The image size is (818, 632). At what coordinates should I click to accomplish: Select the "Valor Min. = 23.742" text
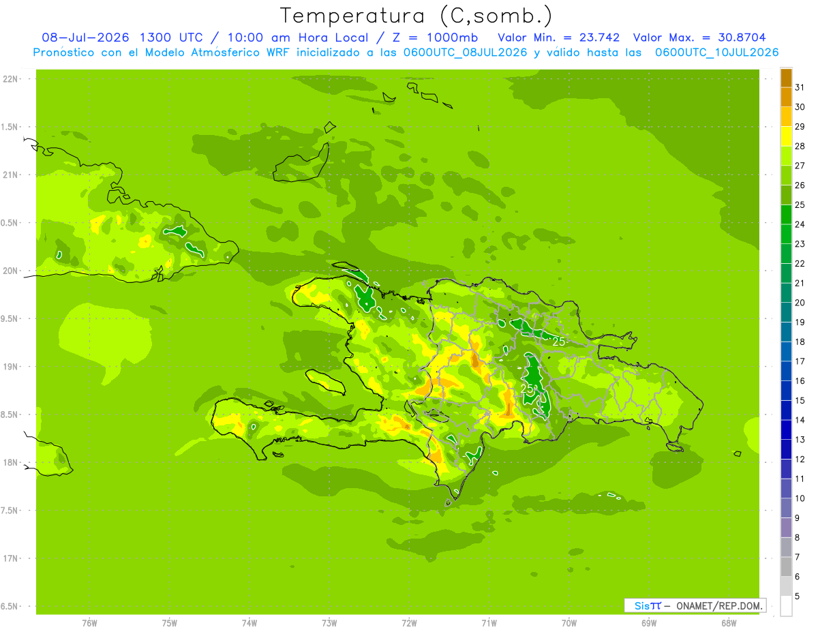click(x=559, y=37)
